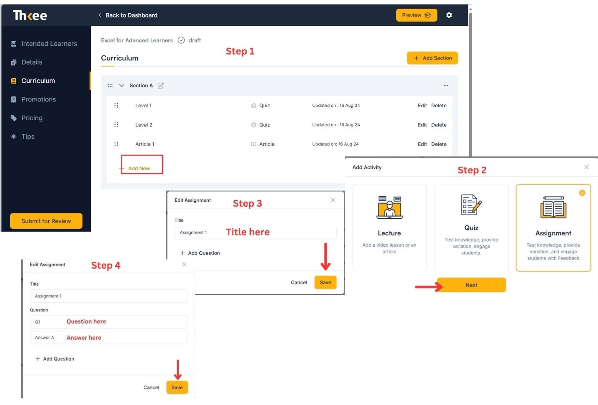Click the Add Section button
598x405 pixels.
coord(432,58)
